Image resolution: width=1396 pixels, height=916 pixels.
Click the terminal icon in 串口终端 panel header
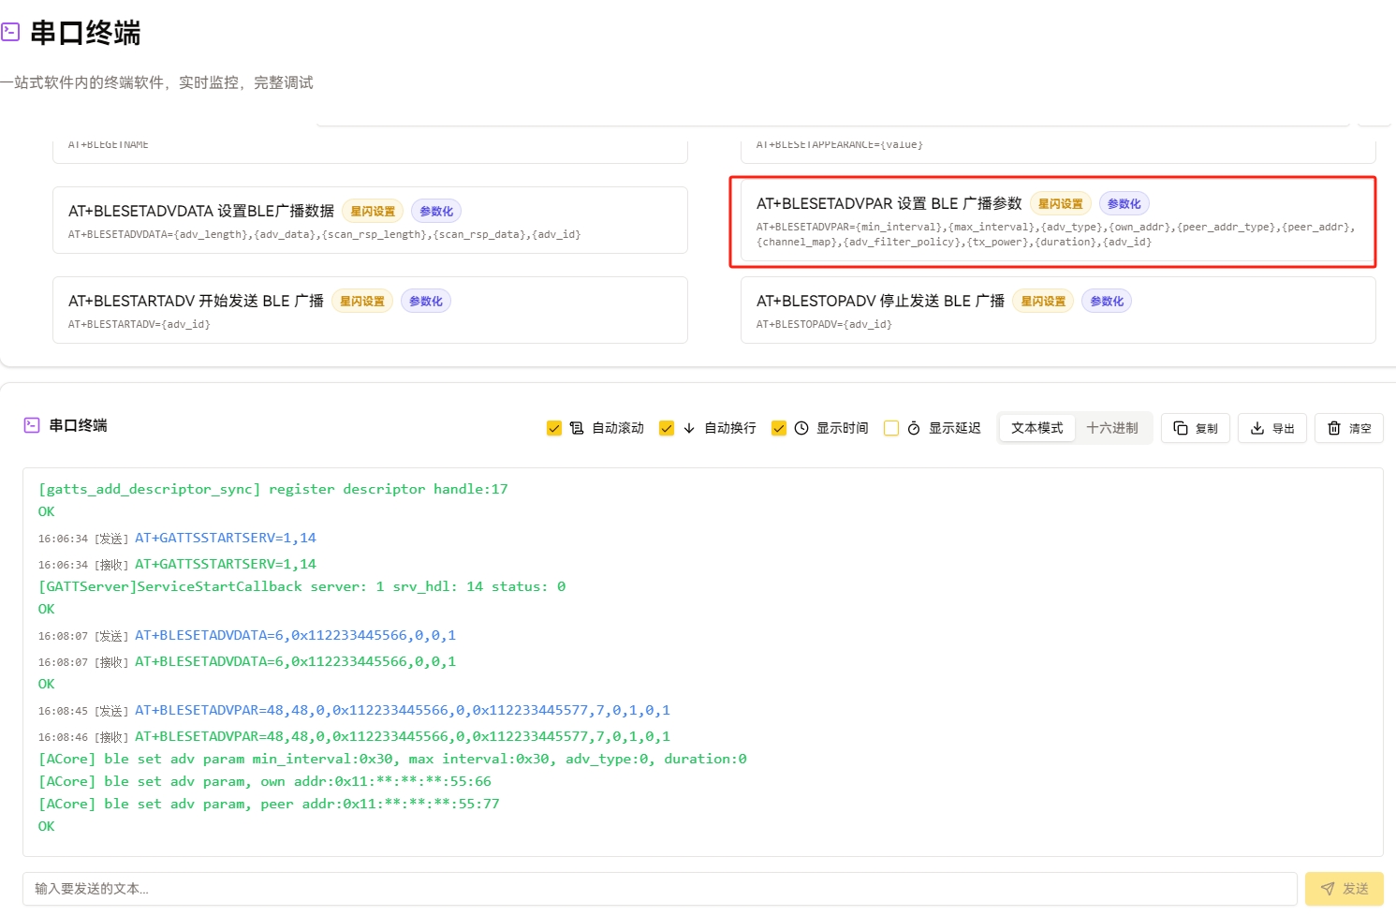click(32, 425)
